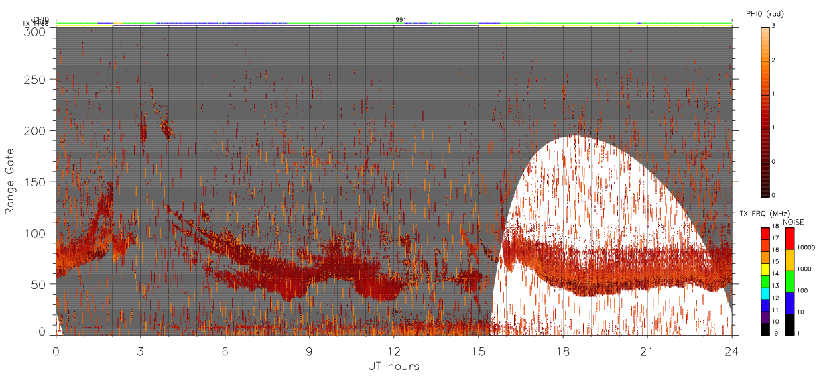Select the red 17-18 MHz TX FRQ swatch
This screenshot has height=380, width=823.
point(765,233)
